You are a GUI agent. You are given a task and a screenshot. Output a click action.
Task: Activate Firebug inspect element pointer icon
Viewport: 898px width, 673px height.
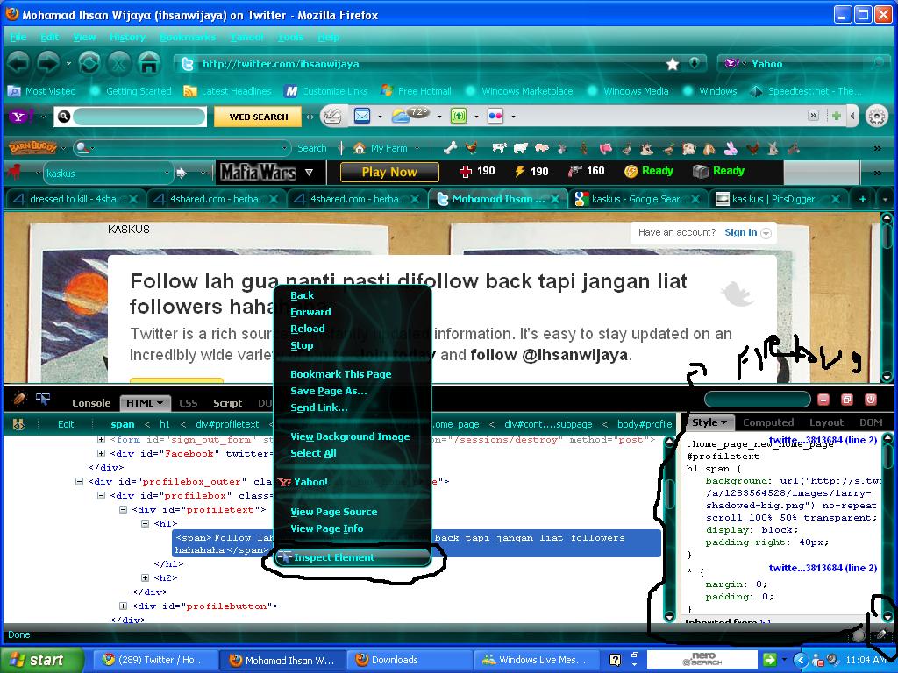(43, 399)
